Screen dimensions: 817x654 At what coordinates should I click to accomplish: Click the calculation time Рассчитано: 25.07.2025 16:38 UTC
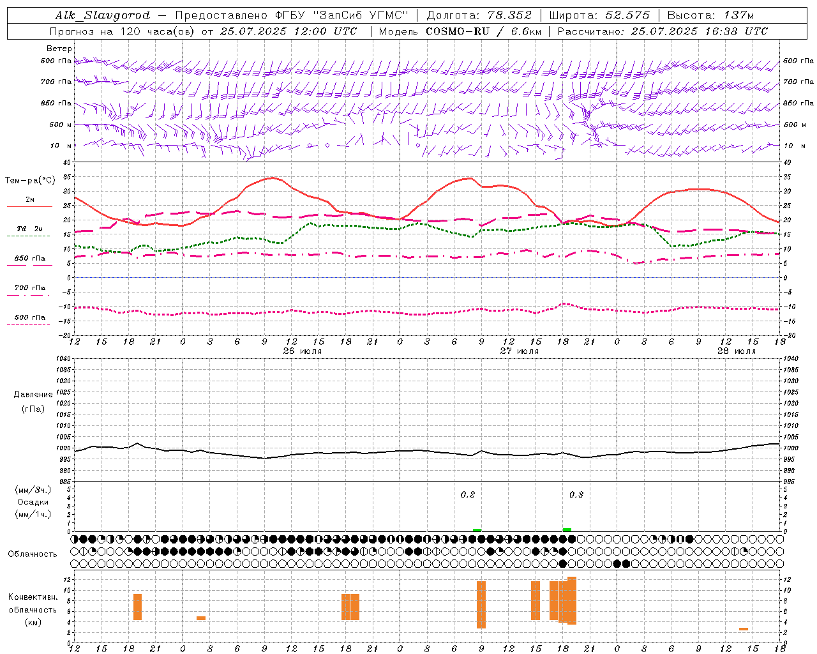click(x=663, y=31)
